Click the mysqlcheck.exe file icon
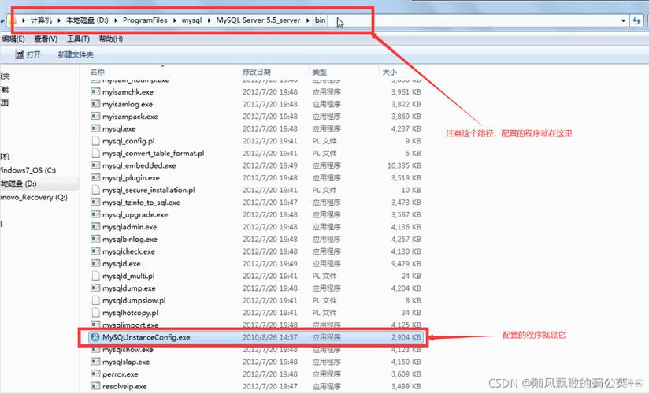The width and height of the screenshot is (649, 394). tap(95, 251)
